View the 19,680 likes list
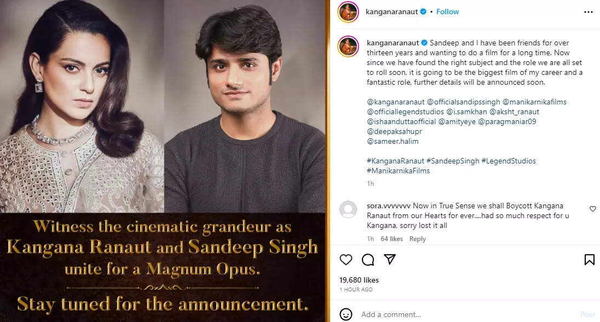 coord(359,280)
